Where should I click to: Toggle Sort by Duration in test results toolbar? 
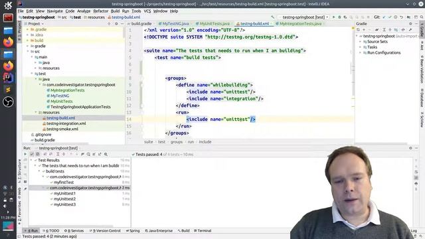tap(50, 154)
